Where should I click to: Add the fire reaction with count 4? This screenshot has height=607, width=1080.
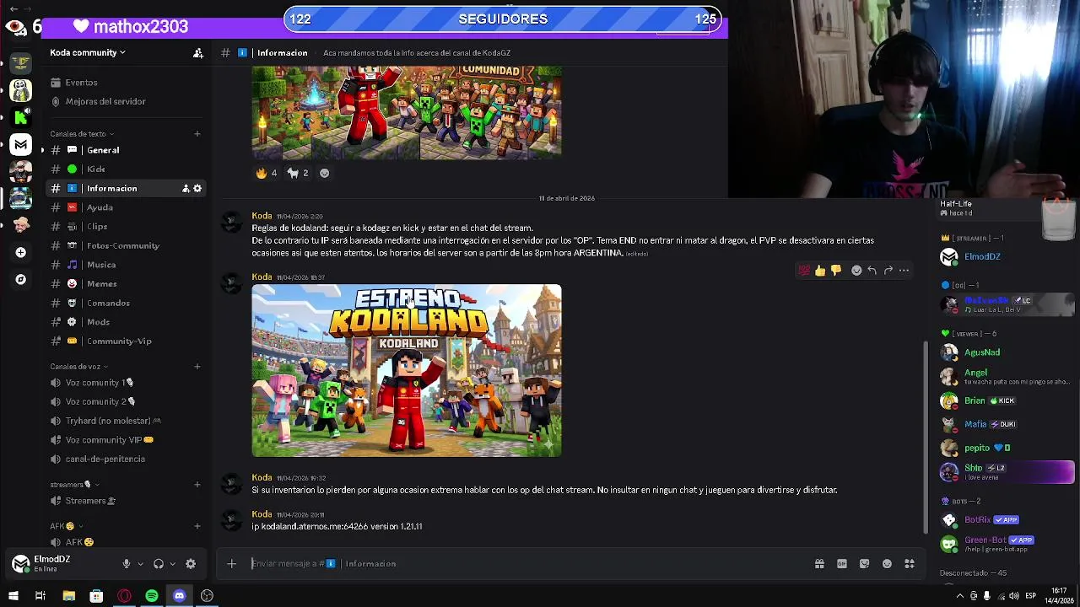tap(267, 173)
